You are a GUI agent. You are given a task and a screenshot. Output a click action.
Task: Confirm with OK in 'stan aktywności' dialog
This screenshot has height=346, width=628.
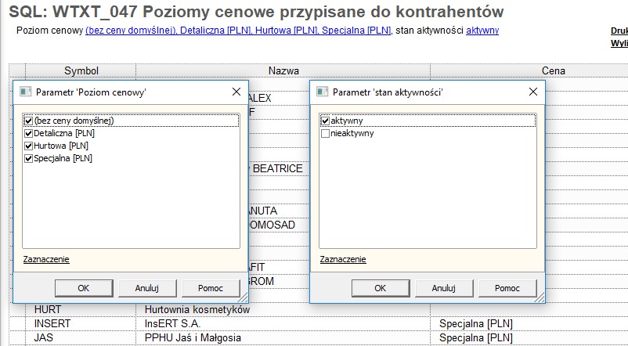[381, 288]
